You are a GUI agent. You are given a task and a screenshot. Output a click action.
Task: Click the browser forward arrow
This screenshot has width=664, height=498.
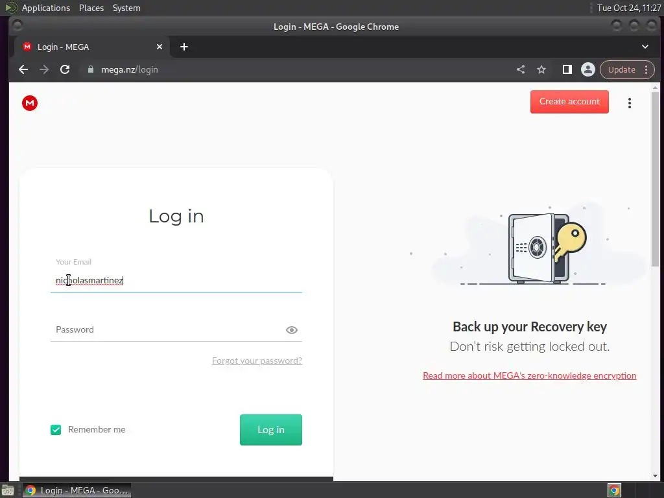pyautogui.click(x=44, y=69)
